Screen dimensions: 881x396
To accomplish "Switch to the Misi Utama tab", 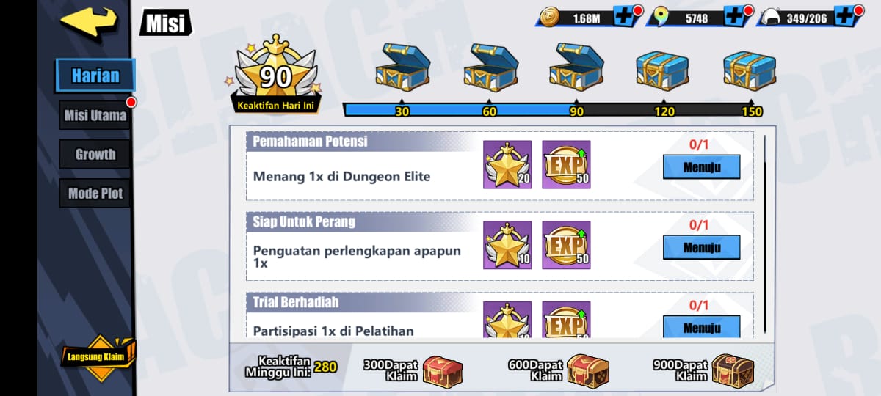I will pyautogui.click(x=95, y=115).
